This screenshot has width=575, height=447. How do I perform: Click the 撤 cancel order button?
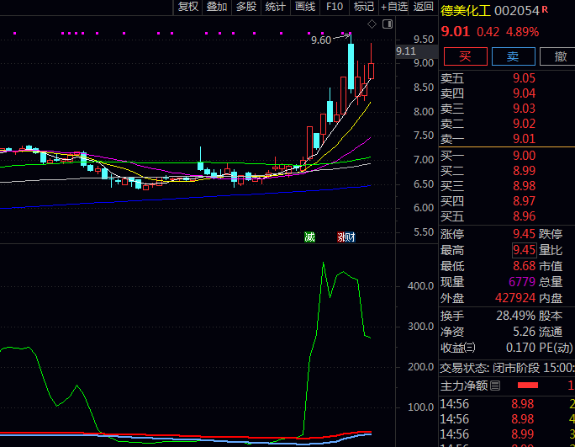(x=559, y=56)
